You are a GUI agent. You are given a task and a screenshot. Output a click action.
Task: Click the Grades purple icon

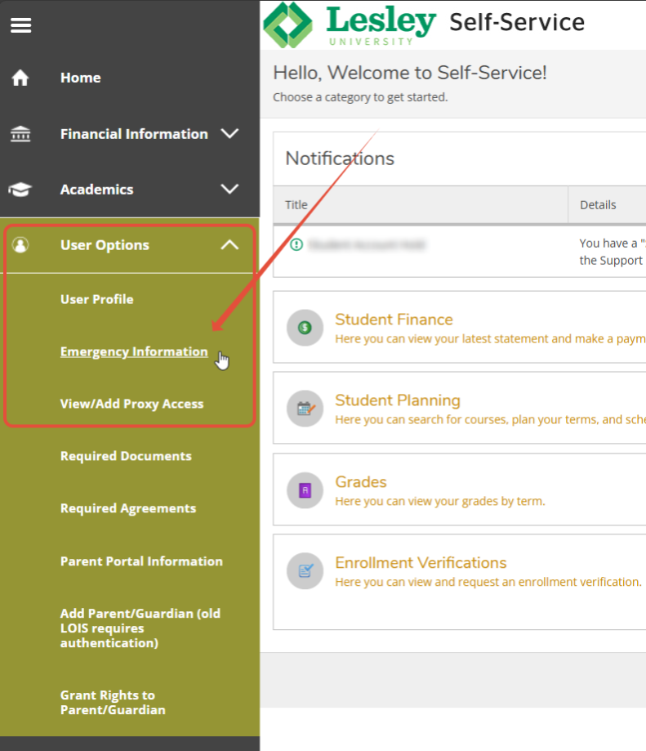coord(305,490)
